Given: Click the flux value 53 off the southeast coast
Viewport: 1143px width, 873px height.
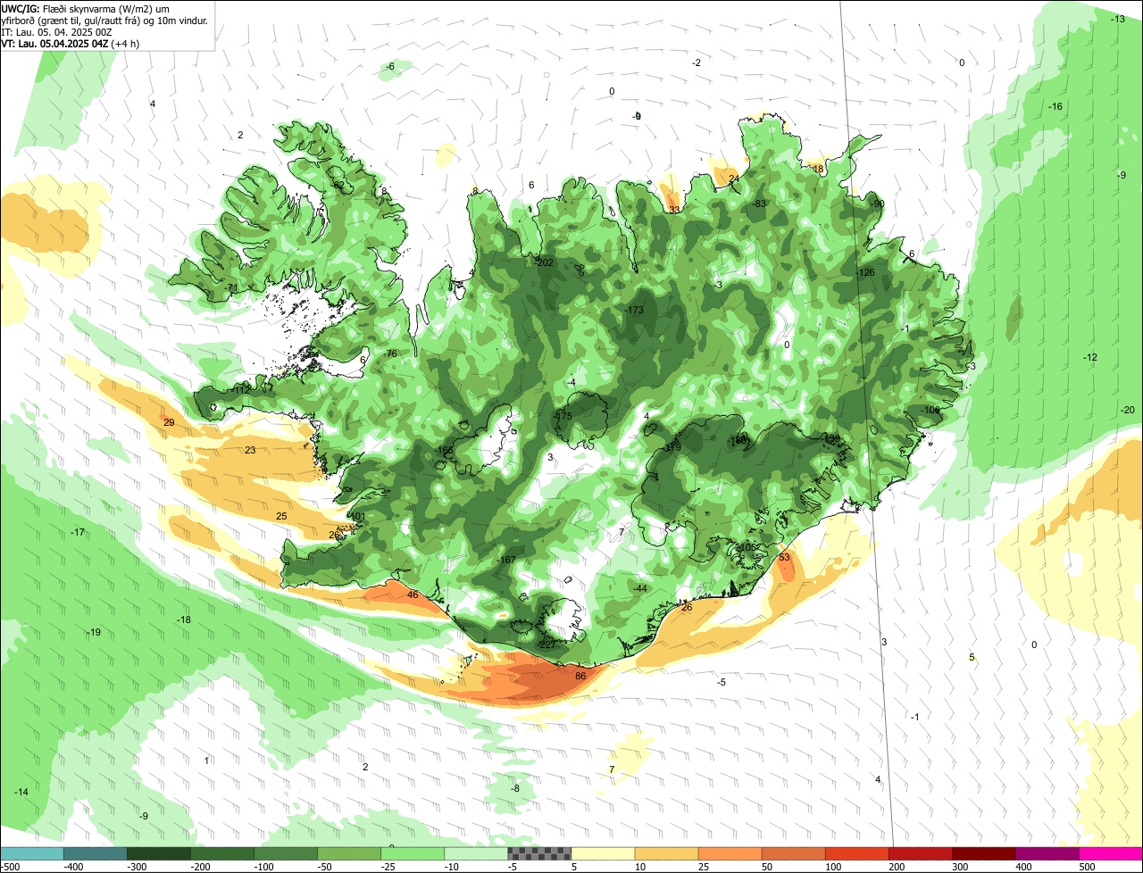Looking at the screenshot, I should click(x=784, y=557).
